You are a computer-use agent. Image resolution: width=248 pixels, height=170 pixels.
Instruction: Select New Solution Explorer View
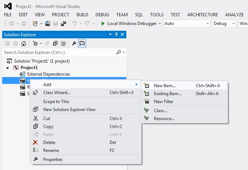[86, 110]
